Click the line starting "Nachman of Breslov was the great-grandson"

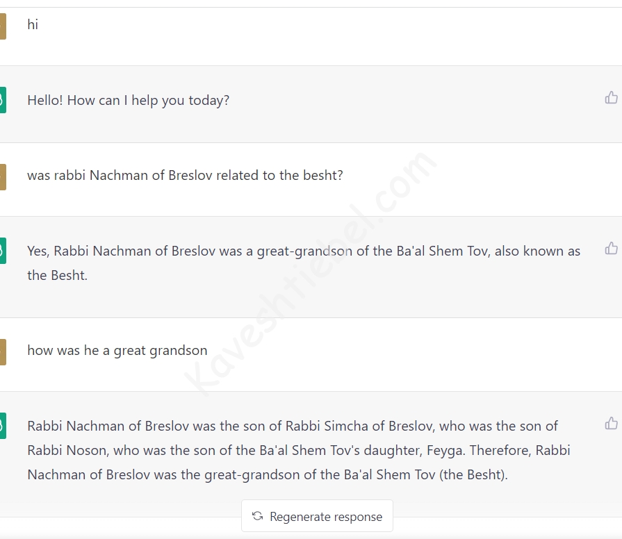(267, 475)
